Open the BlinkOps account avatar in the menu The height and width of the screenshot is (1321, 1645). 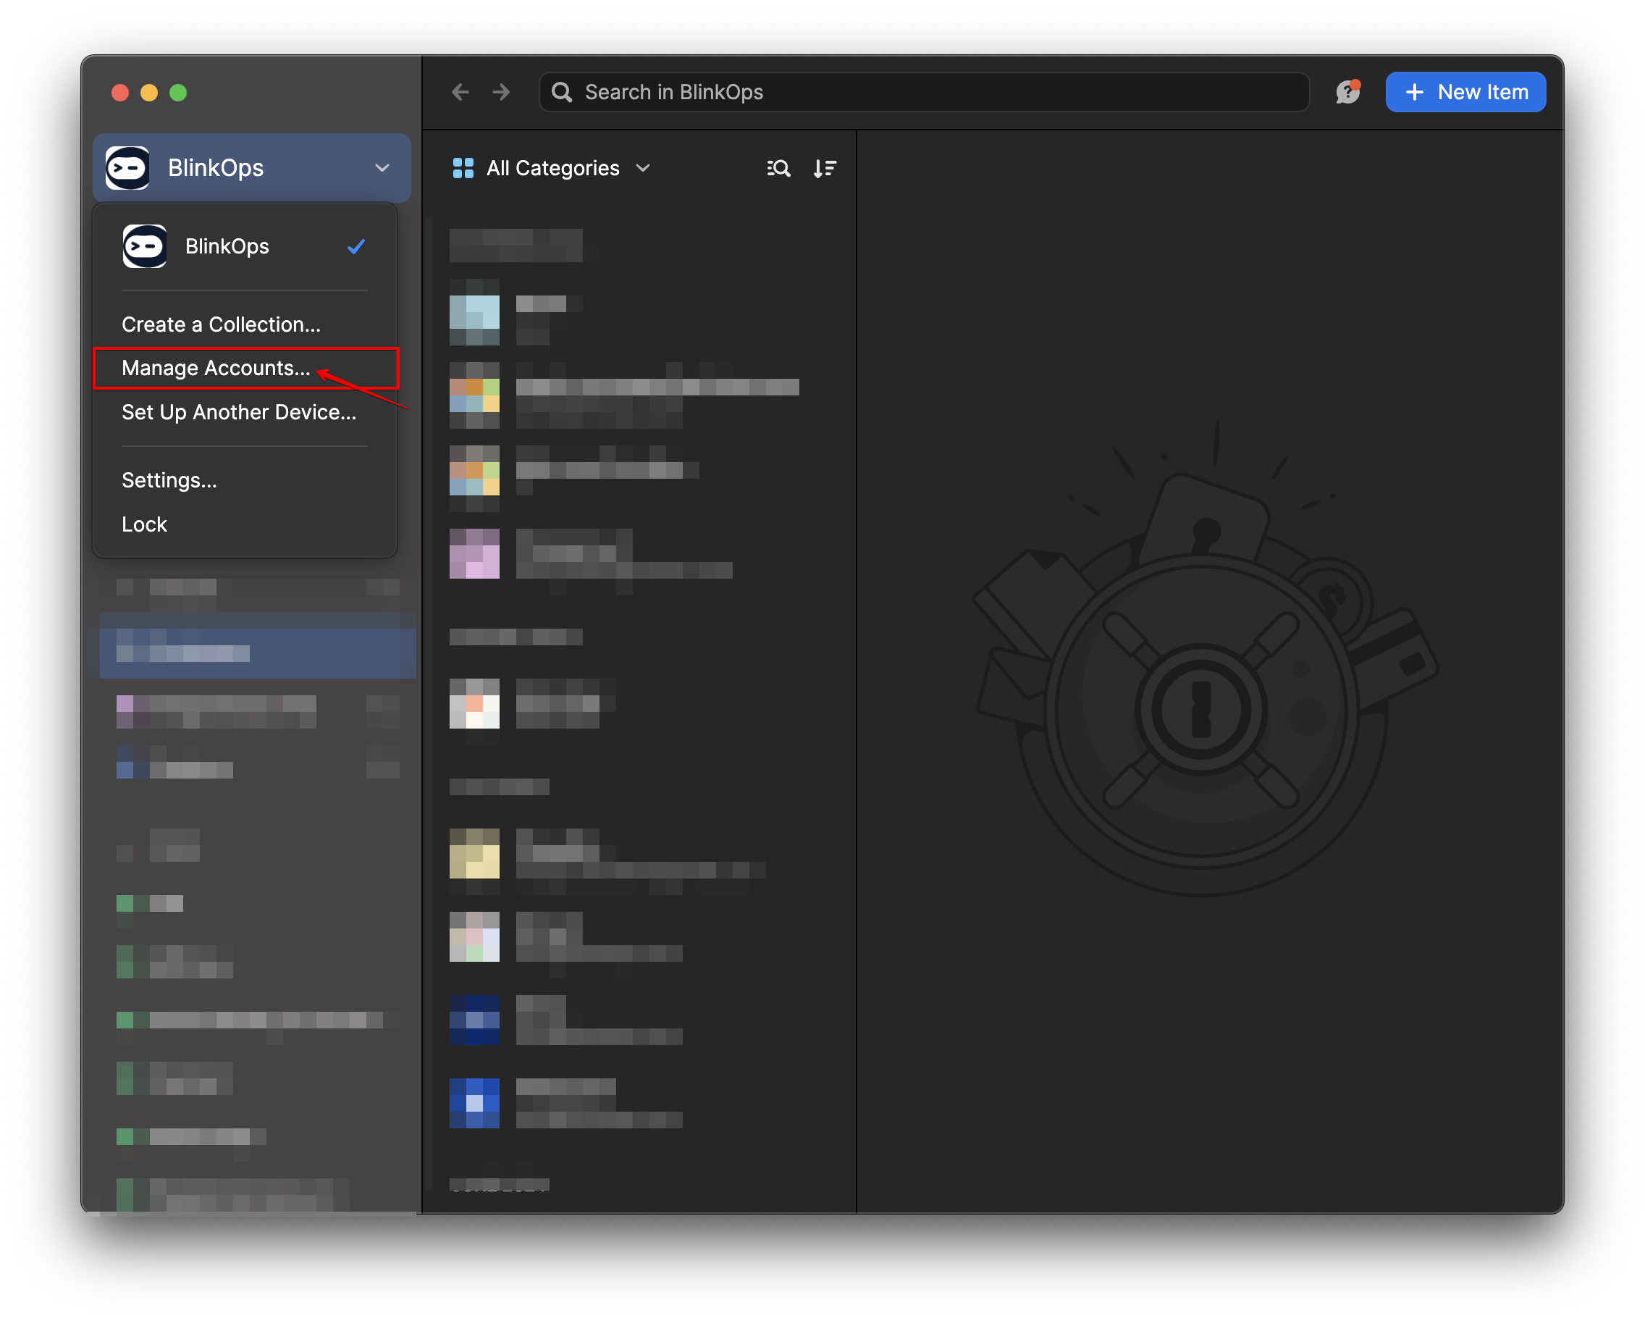pyautogui.click(x=144, y=246)
